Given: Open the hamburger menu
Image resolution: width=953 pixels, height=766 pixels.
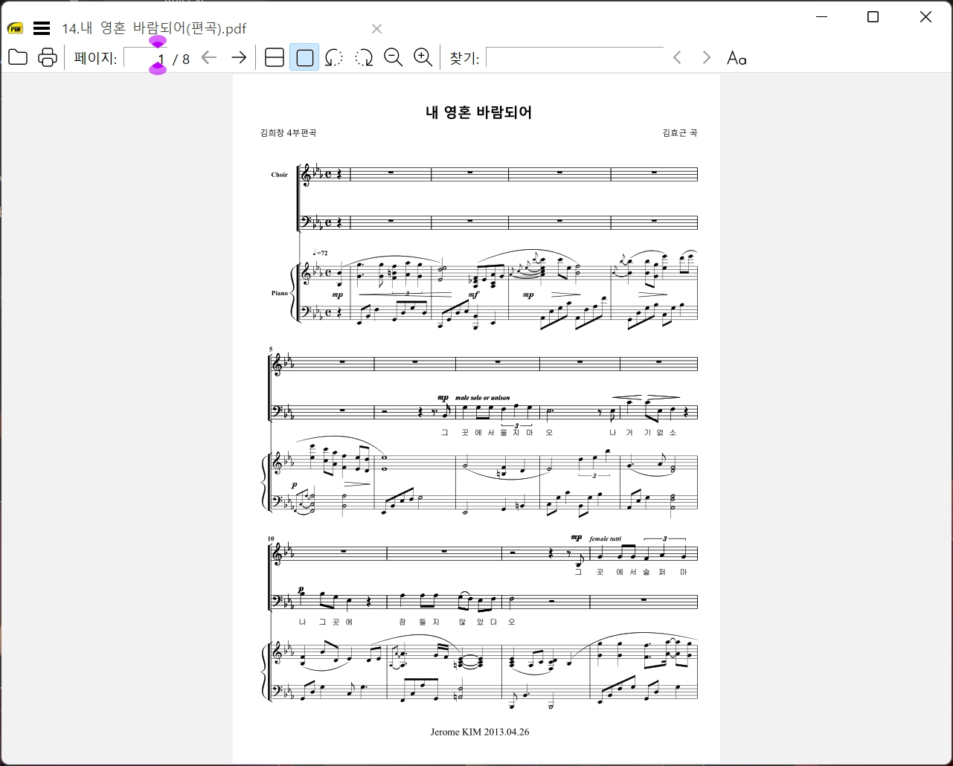Looking at the screenshot, I should pyautogui.click(x=42, y=28).
